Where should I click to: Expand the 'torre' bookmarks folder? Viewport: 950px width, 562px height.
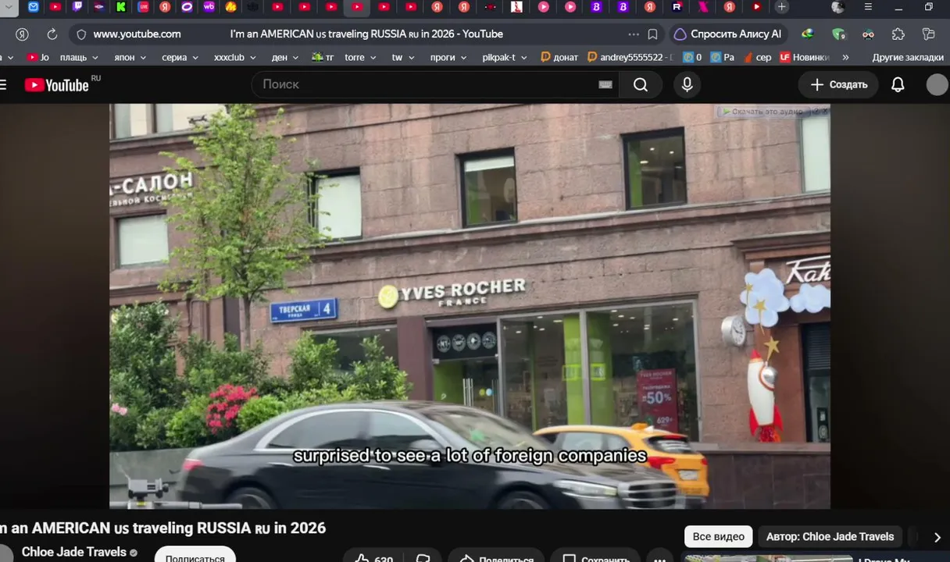tap(360, 58)
